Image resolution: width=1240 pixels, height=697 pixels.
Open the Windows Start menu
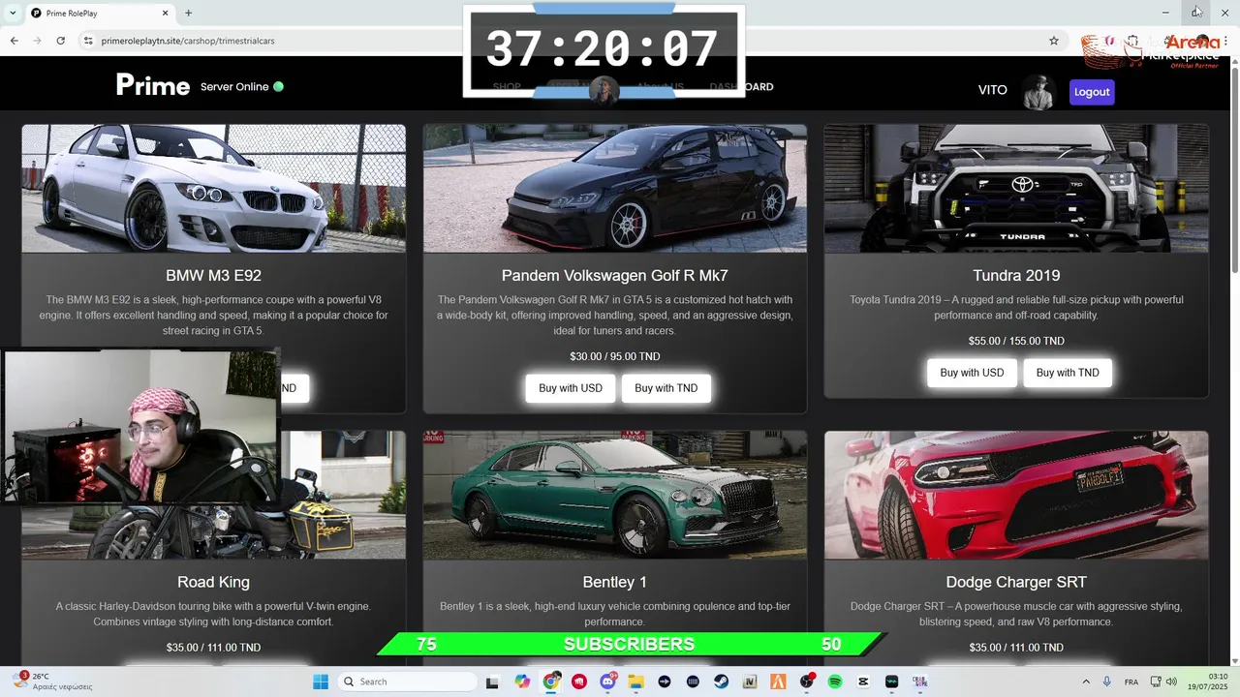[321, 682]
